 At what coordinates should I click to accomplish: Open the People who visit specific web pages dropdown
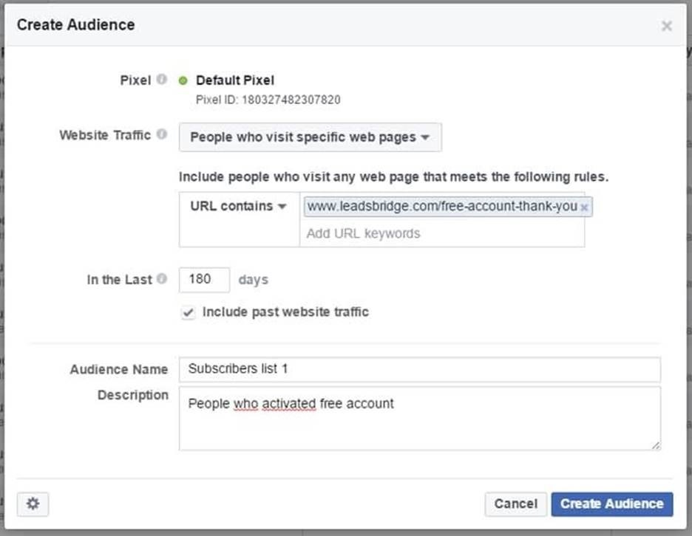click(x=310, y=137)
